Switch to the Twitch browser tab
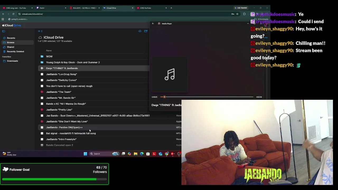This screenshot has height=190, width=338. pos(51,8)
